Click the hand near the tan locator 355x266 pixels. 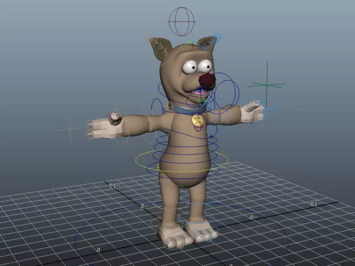pyautogui.click(x=105, y=127)
